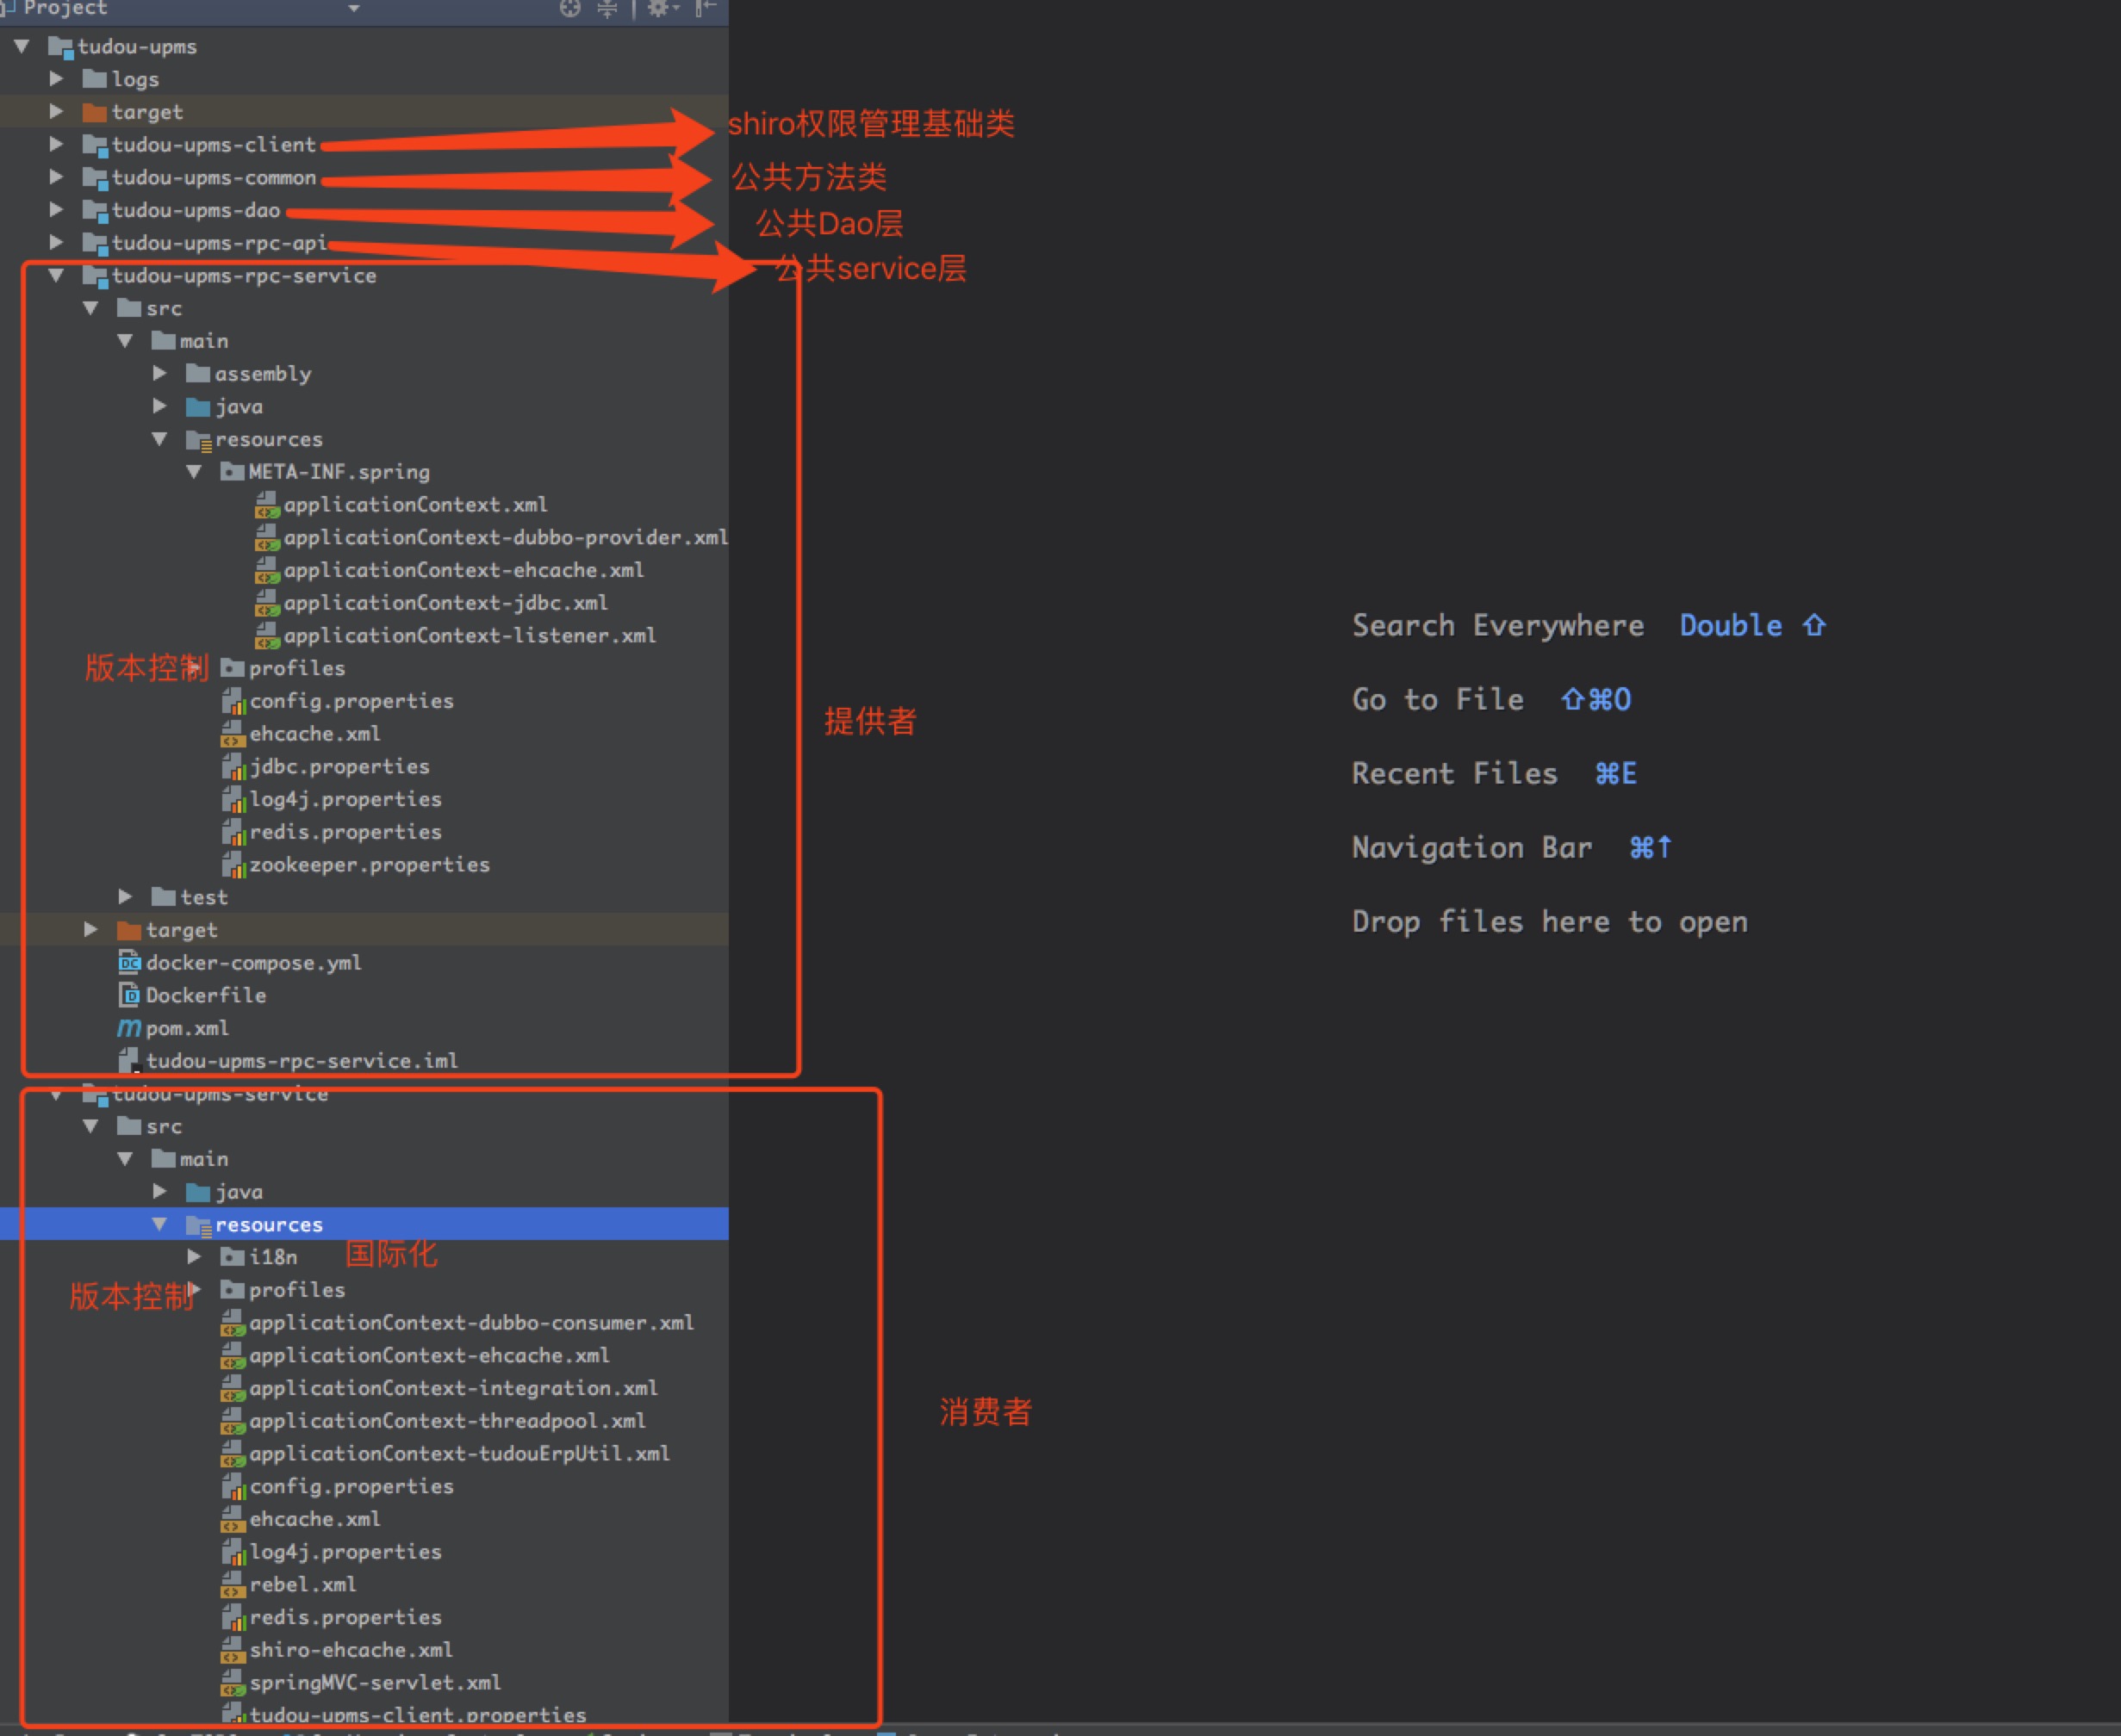The height and width of the screenshot is (1736, 2121).
Task: Expand the logs folder
Action: pos(57,79)
